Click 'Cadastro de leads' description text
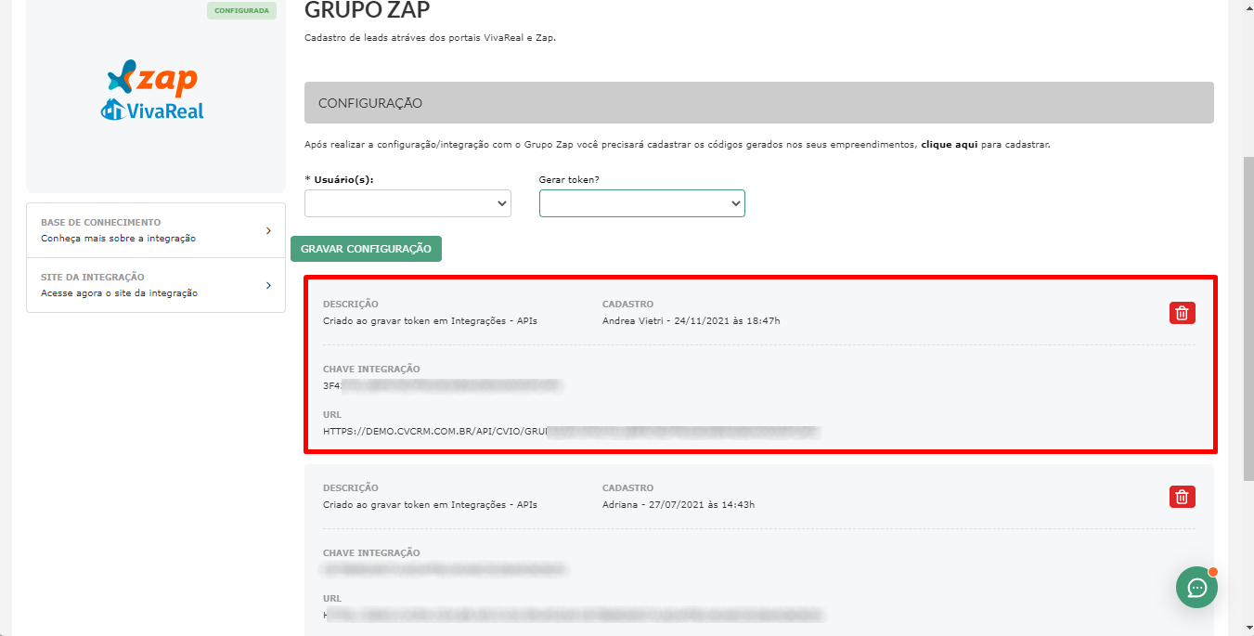 click(x=430, y=39)
